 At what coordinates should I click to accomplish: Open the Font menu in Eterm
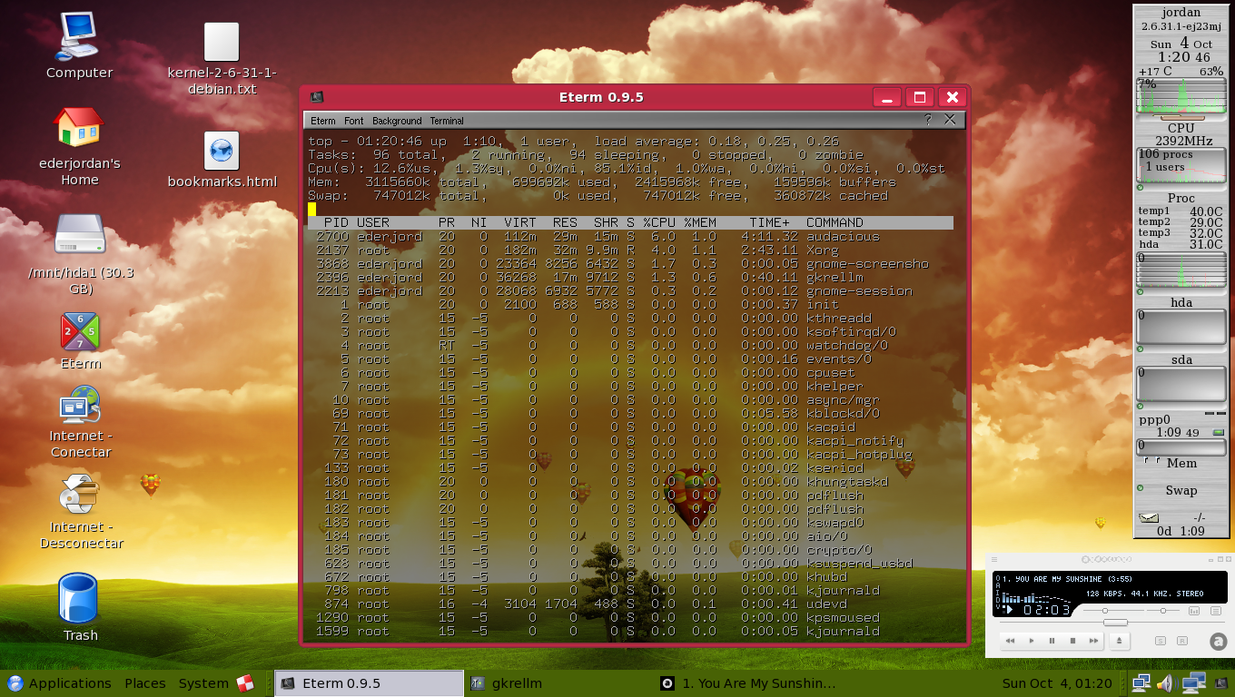[x=353, y=121]
